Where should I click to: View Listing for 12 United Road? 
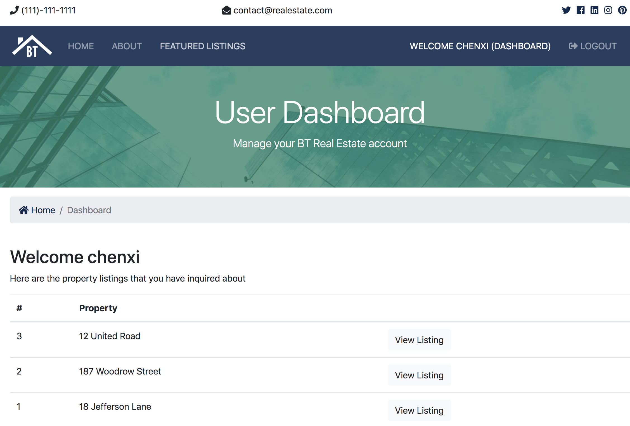pos(419,340)
